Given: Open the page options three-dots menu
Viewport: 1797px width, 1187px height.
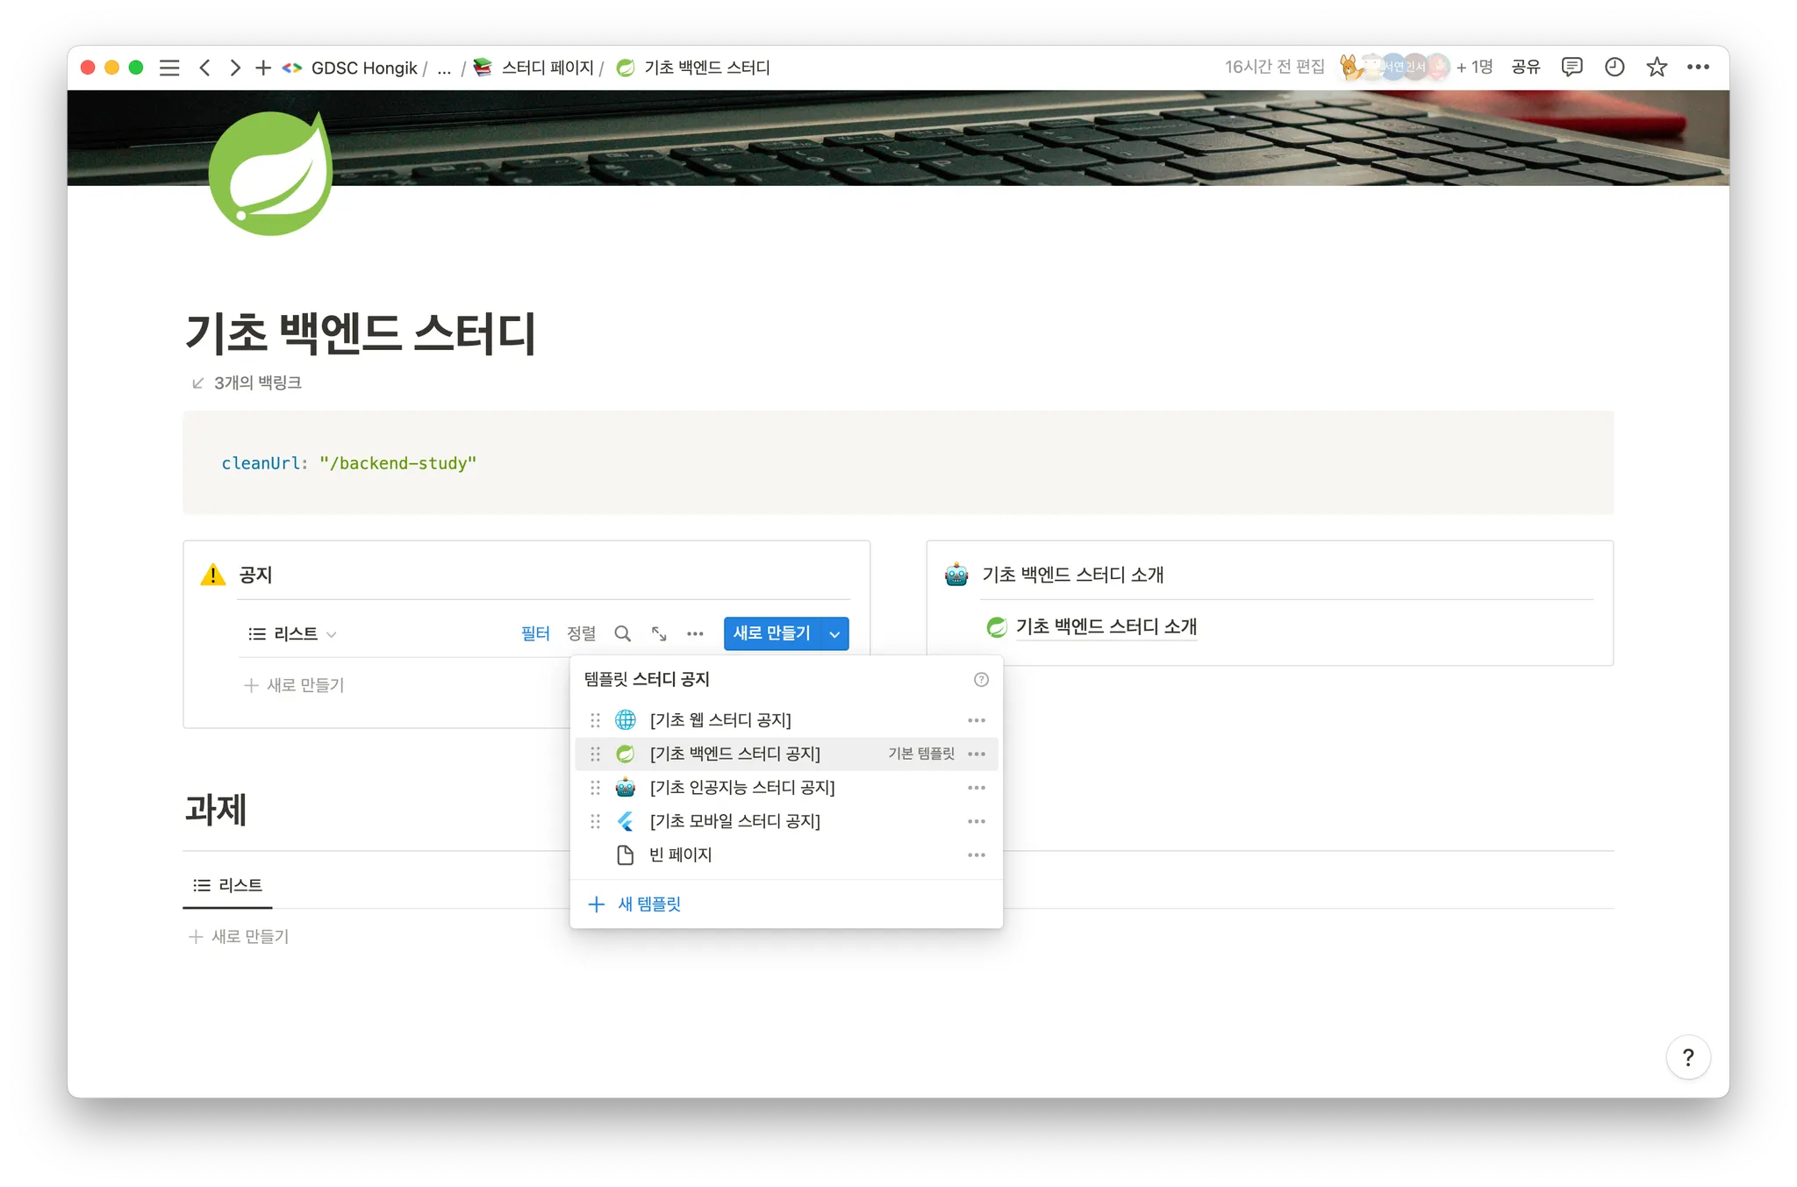Looking at the screenshot, I should (1698, 68).
